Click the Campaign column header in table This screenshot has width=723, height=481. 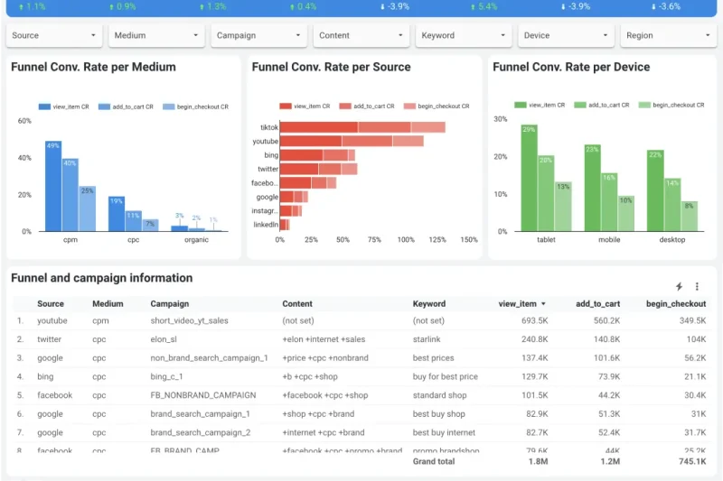point(170,304)
